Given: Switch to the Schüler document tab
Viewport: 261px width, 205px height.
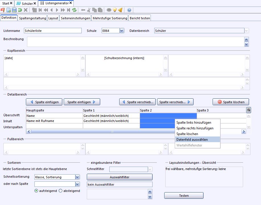Looking at the screenshot, I should (26, 3).
